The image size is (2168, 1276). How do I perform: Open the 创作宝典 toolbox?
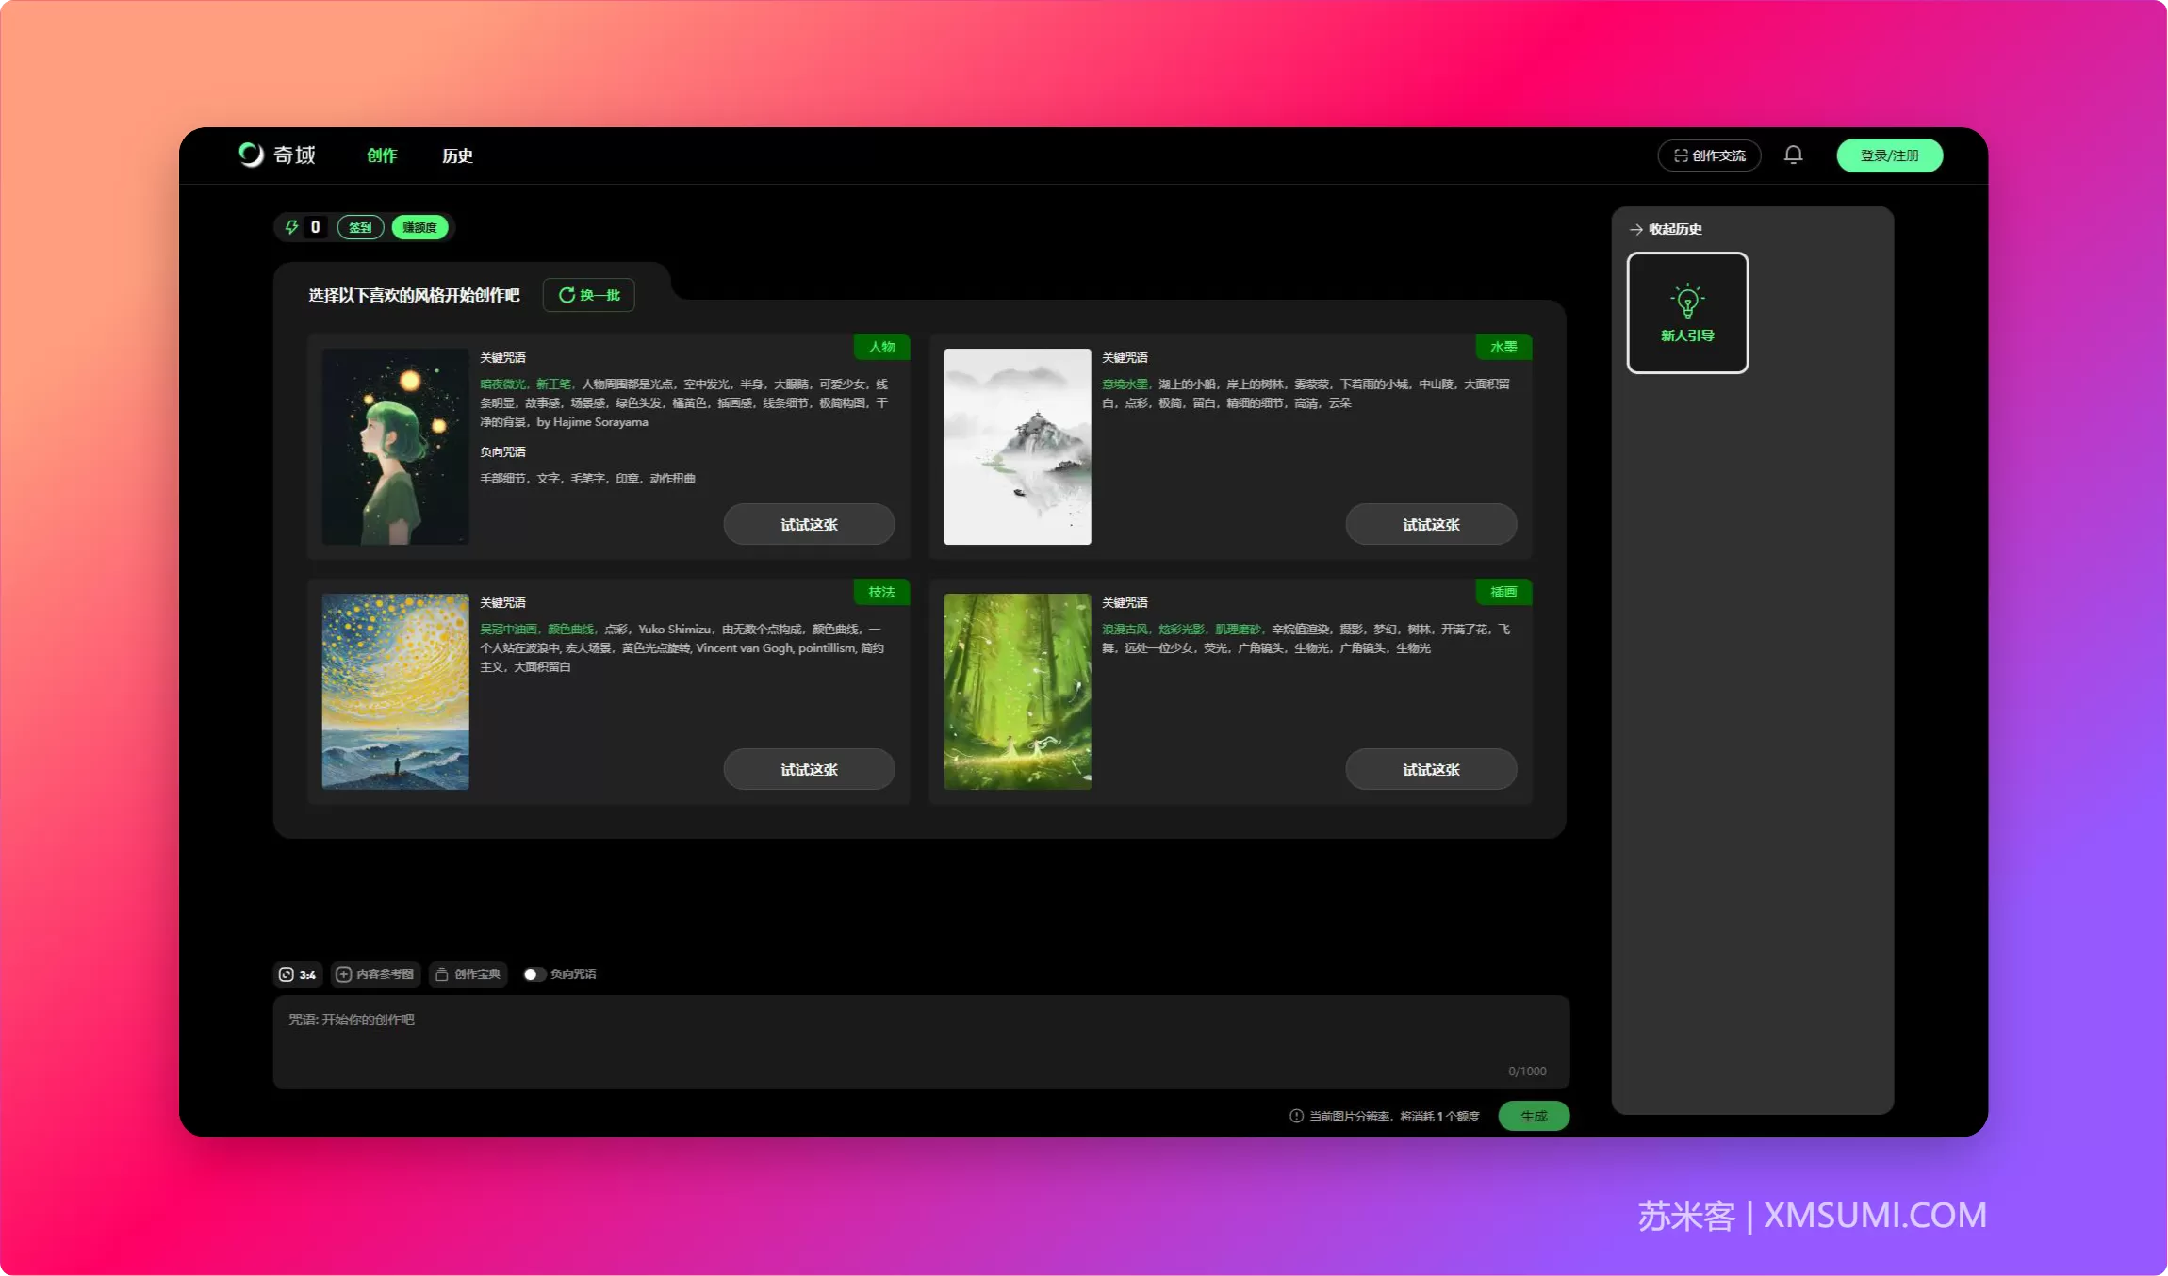(x=468, y=974)
